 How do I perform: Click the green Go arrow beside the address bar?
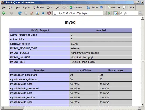109,13
